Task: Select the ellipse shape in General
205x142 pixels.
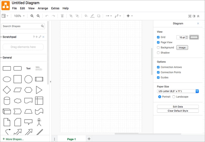Action: point(7,79)
